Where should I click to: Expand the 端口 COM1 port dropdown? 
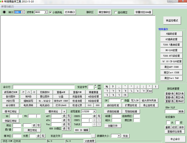23,12
